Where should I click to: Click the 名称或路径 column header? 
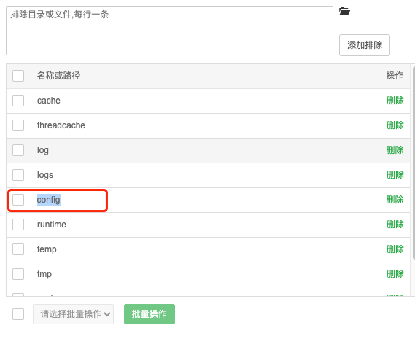[x=58, y=76]
